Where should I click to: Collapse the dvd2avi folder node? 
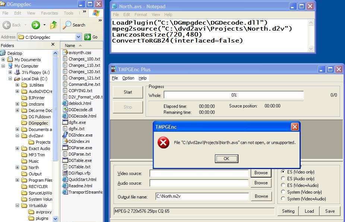[17, 136]
